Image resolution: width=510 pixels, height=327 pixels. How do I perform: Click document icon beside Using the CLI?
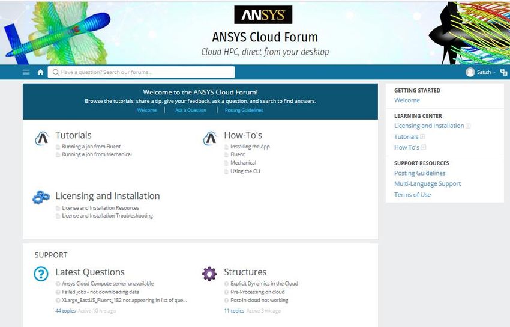[226, 171]
